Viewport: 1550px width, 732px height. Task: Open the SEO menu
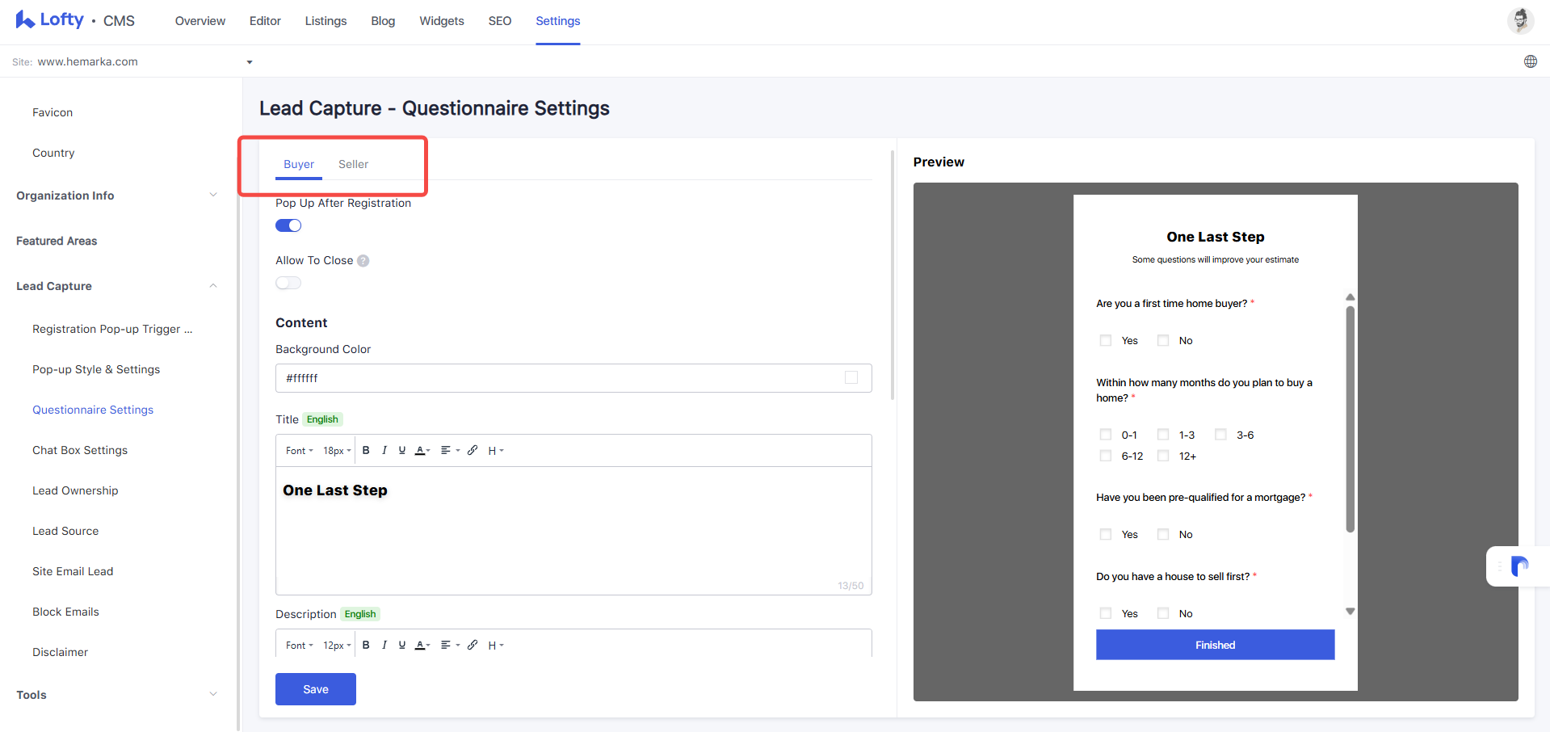click(x=500, y=21)
